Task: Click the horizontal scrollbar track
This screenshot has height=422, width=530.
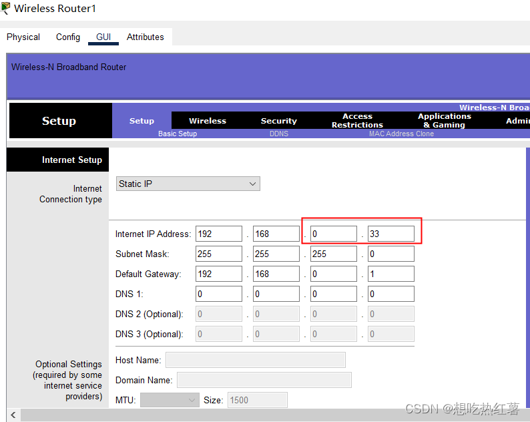Action: (274, 415)
